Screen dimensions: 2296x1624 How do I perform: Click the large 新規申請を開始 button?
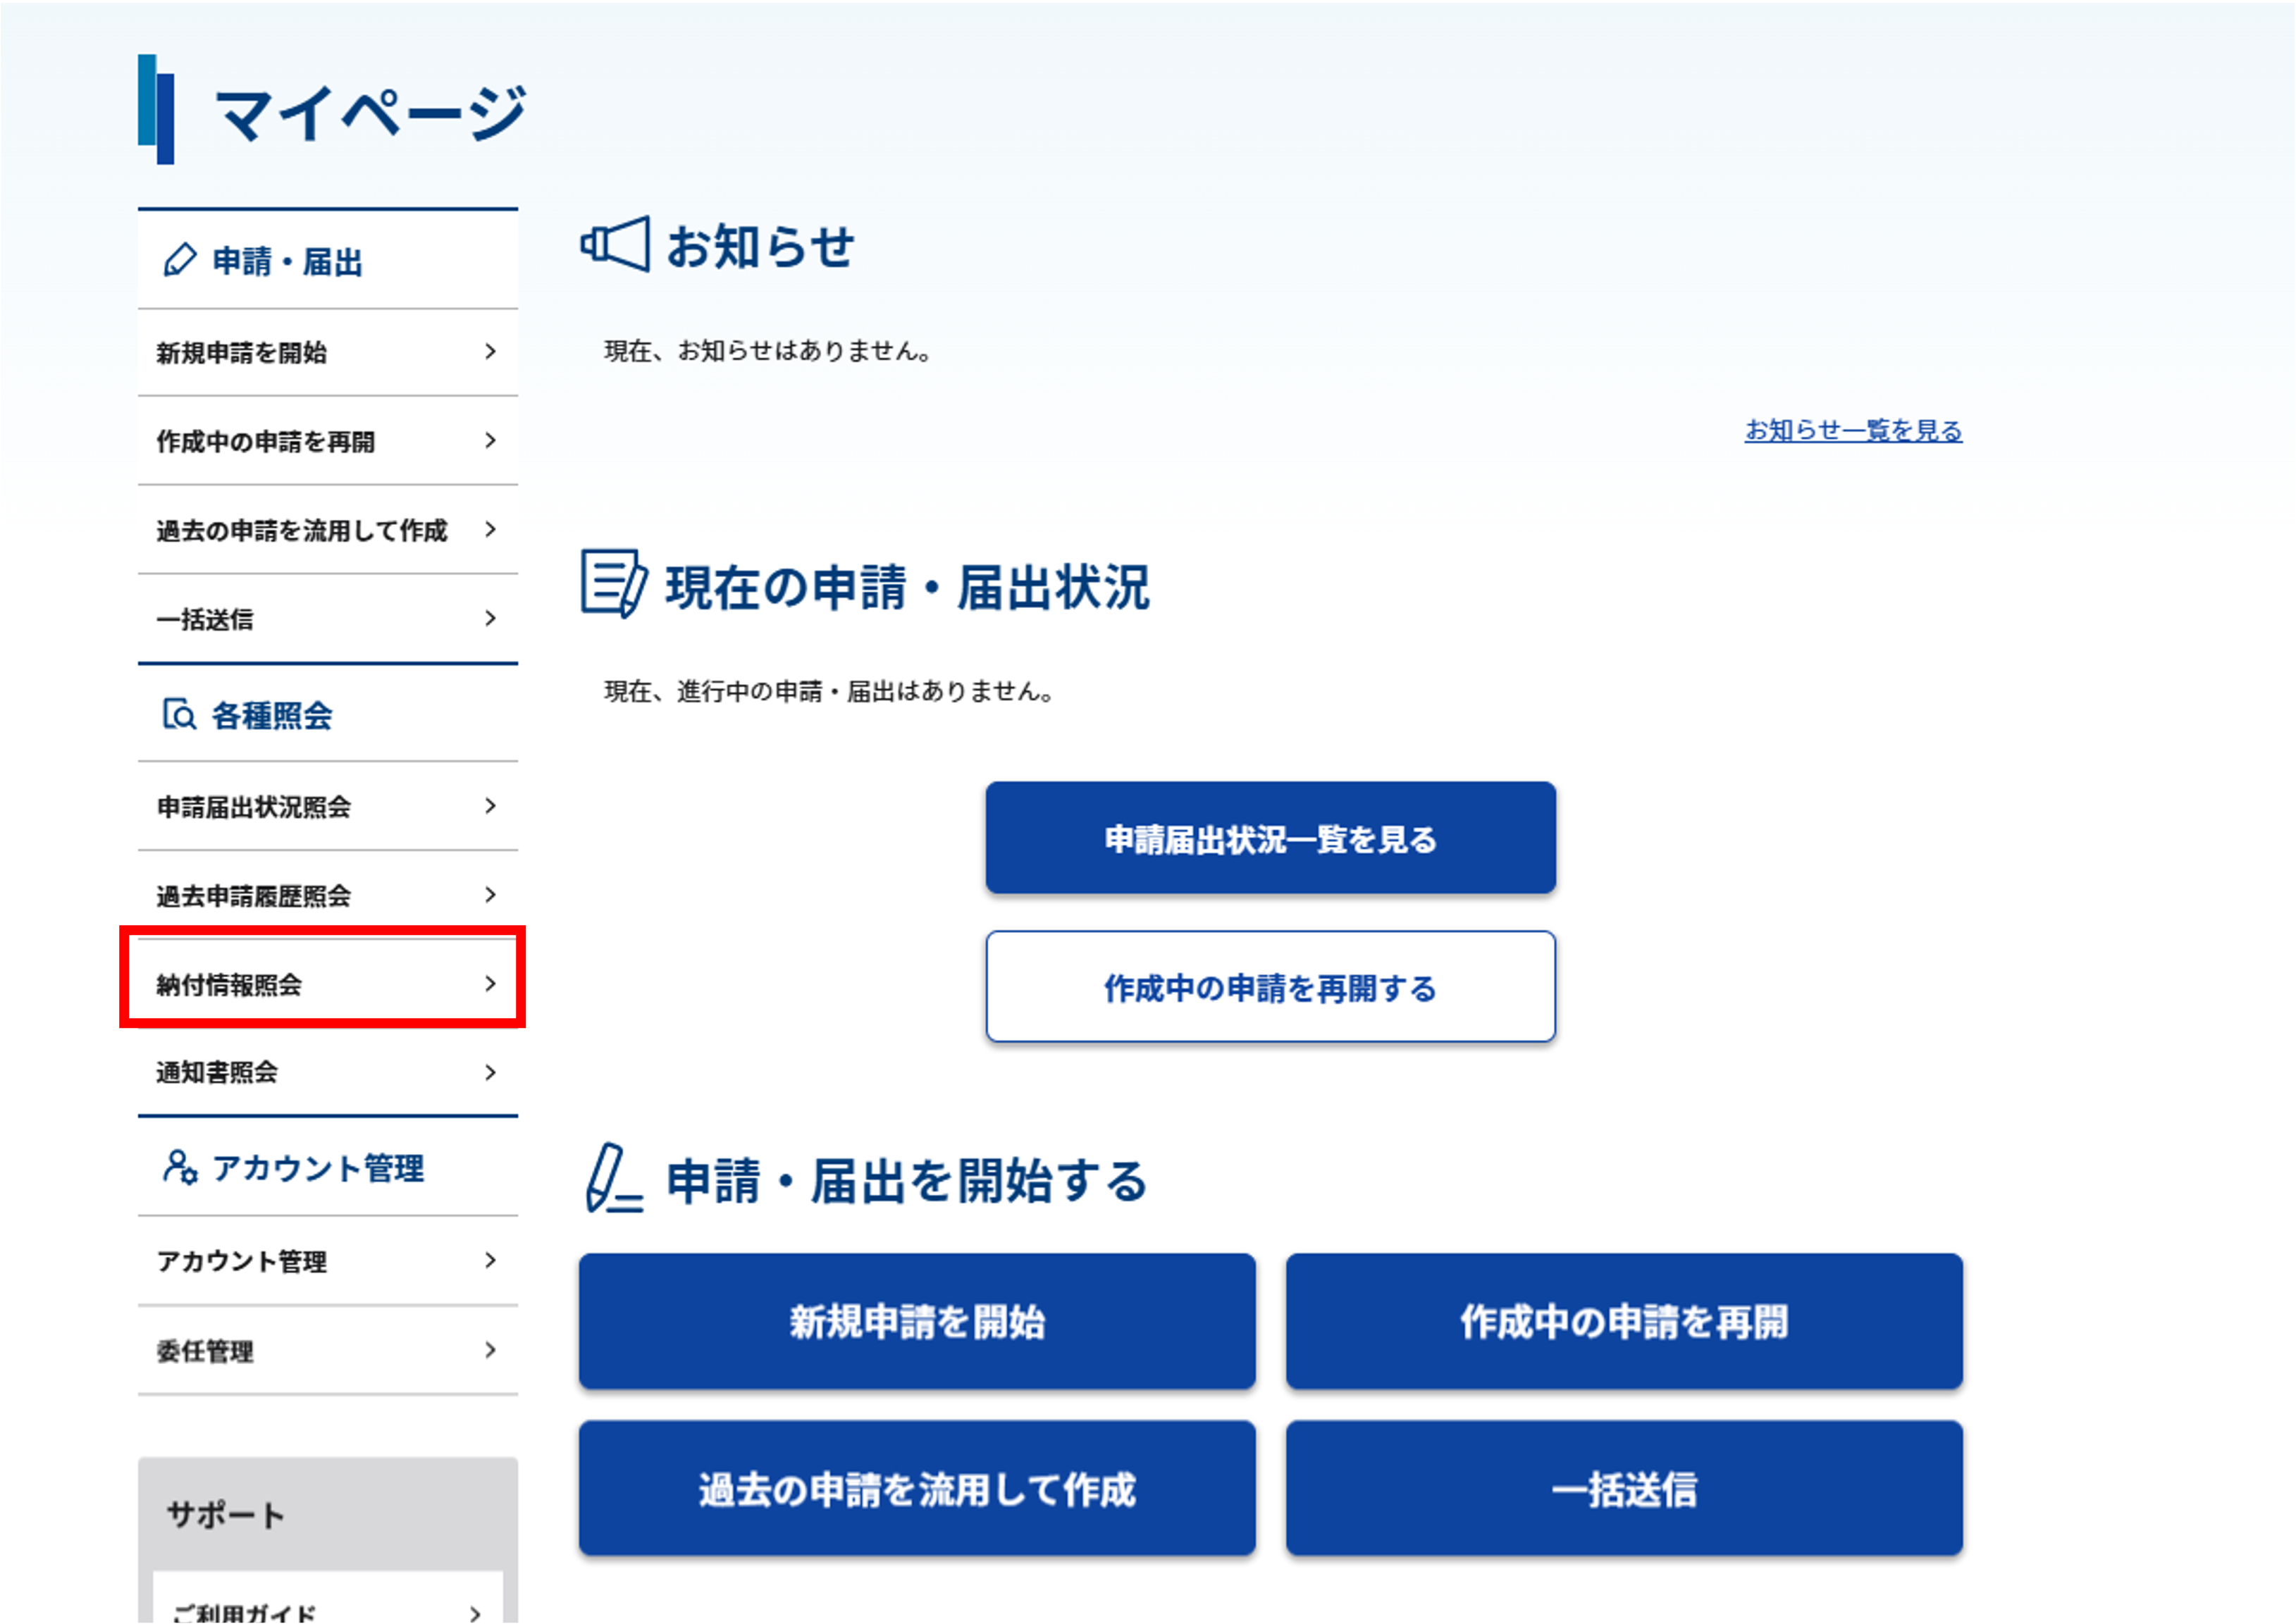point(917,1321)
